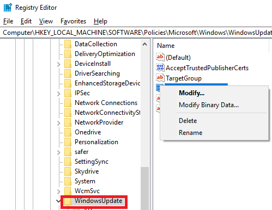Expand the DeviceInstall key
Viewport: 272px width, 210px height.
tap(59, 64)
